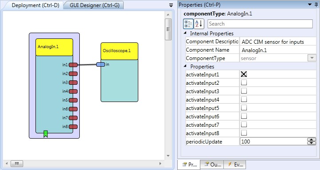
Task: Collapse the Properties section triangle
Action: pyautogui.click(x=185, y=66)
